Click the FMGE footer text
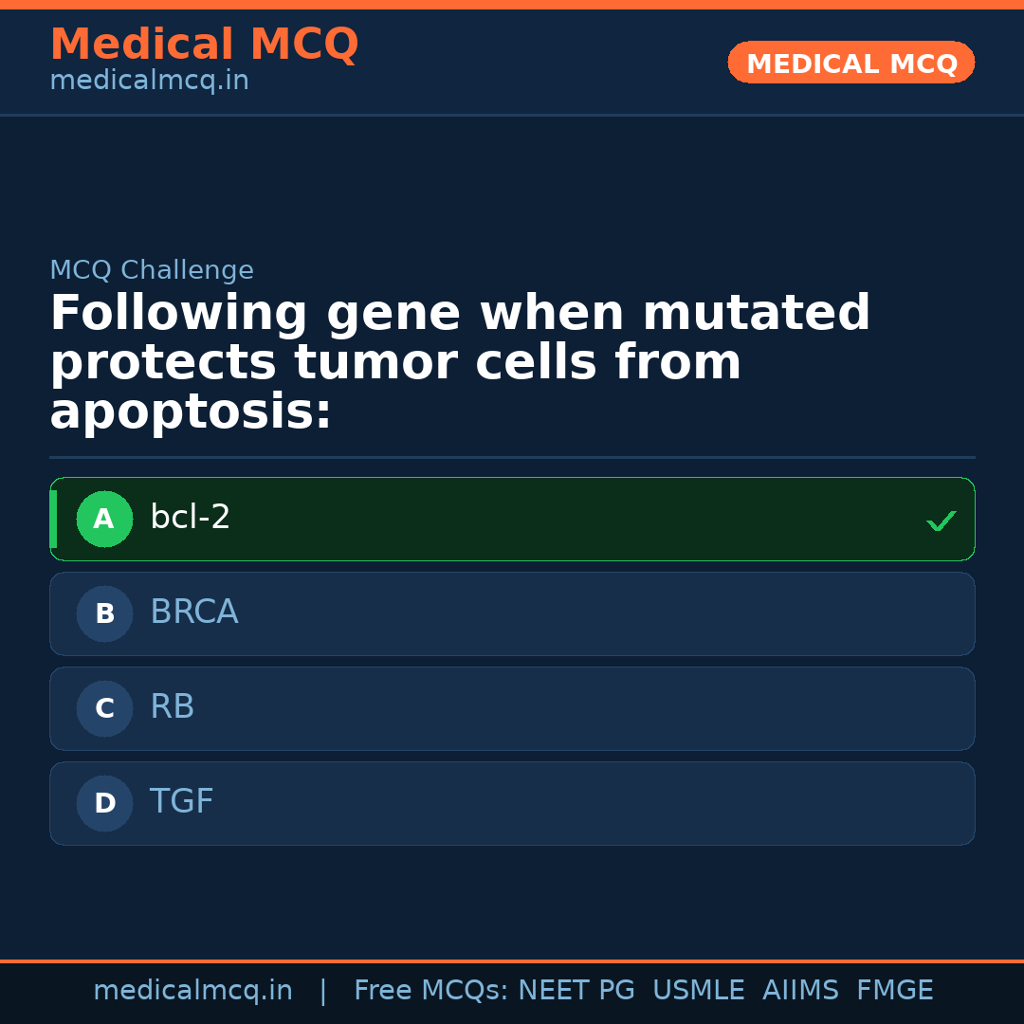Image resolution: width=1024 pixels, height=1024 pixels. 895,991
